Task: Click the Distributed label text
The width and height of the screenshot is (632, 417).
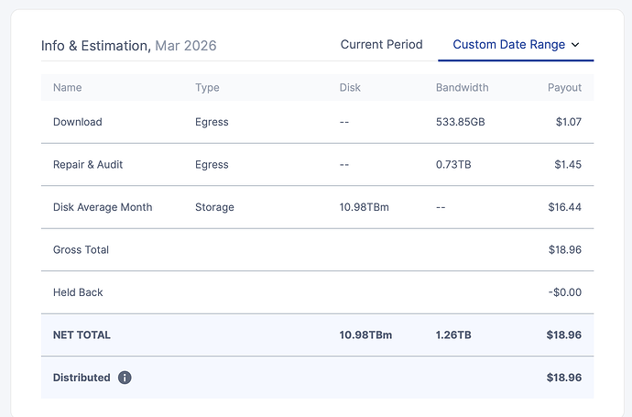Action: pyautogui.click(x=82, y=378)
